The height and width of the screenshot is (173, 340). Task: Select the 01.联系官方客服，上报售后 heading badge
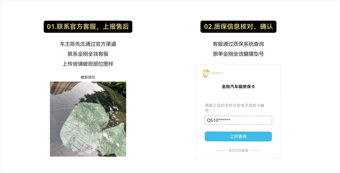(88, 27)
